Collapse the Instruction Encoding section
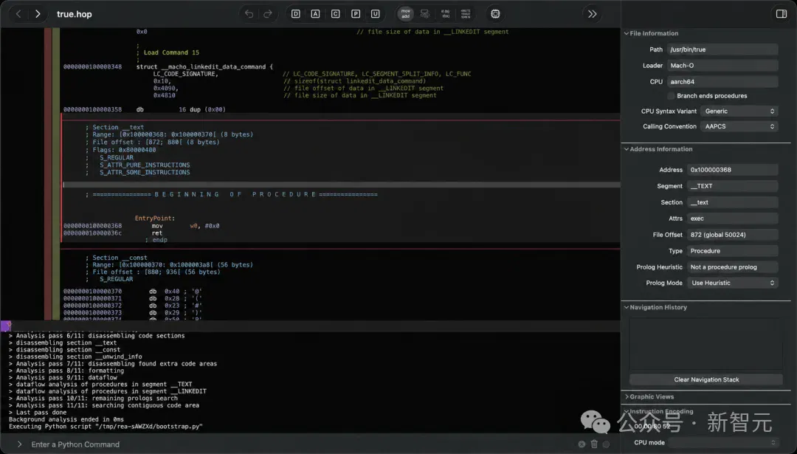This screenshot has height=454, width=797. point(627,411)
